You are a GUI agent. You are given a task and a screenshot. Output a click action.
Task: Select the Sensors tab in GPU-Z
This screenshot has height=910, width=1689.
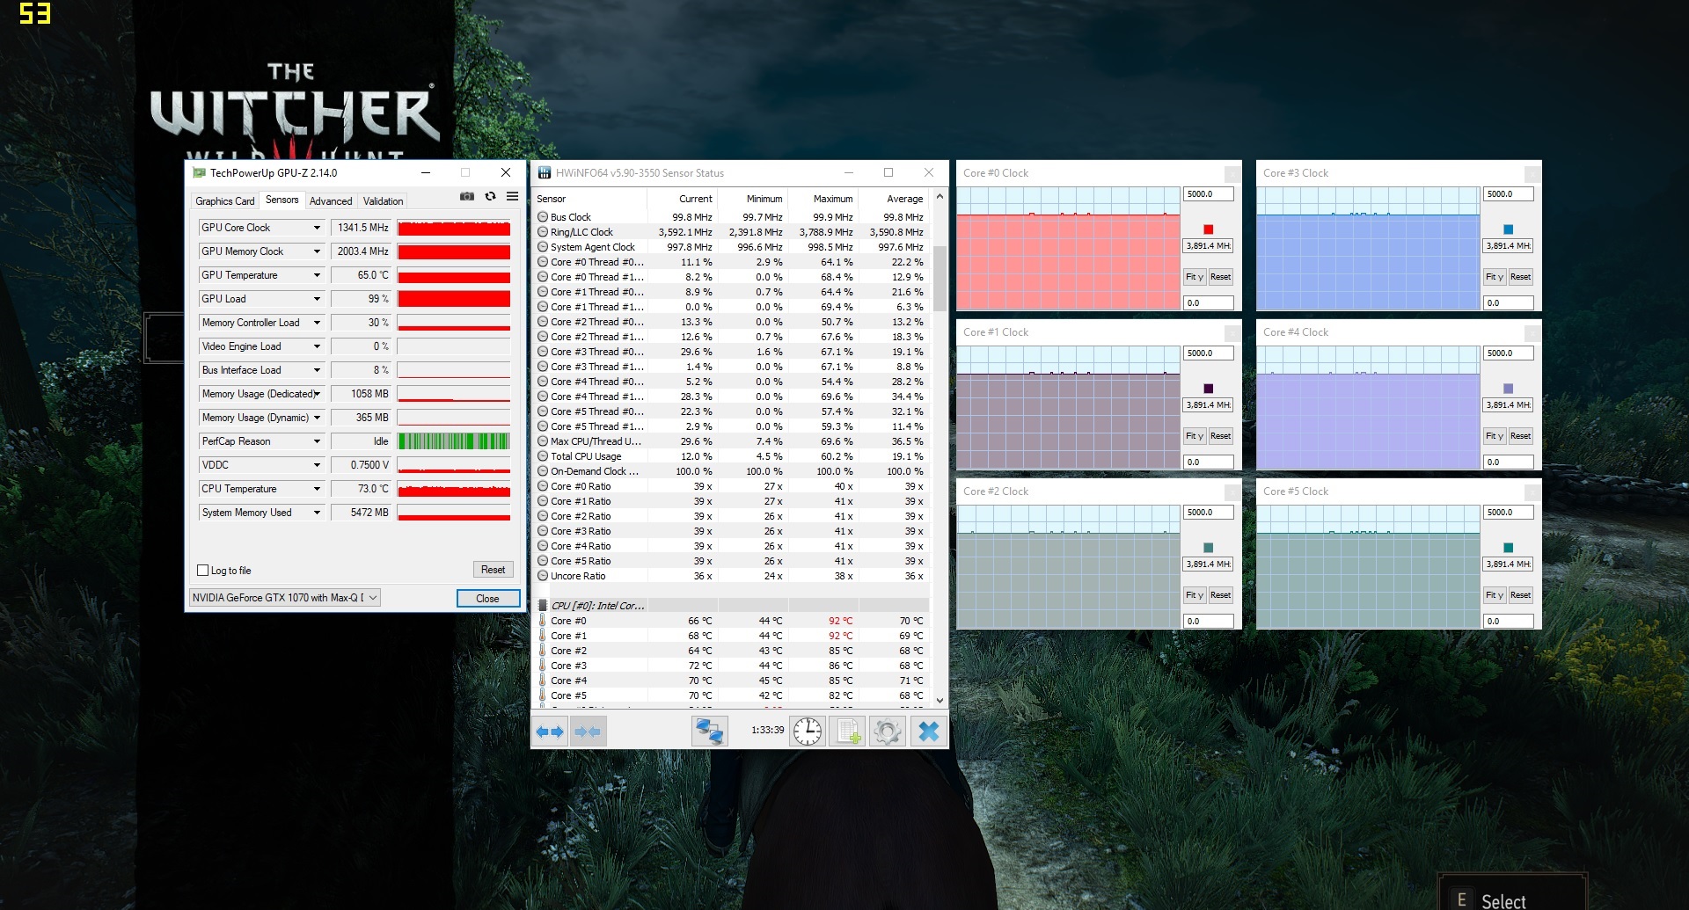tap(282, 200)
